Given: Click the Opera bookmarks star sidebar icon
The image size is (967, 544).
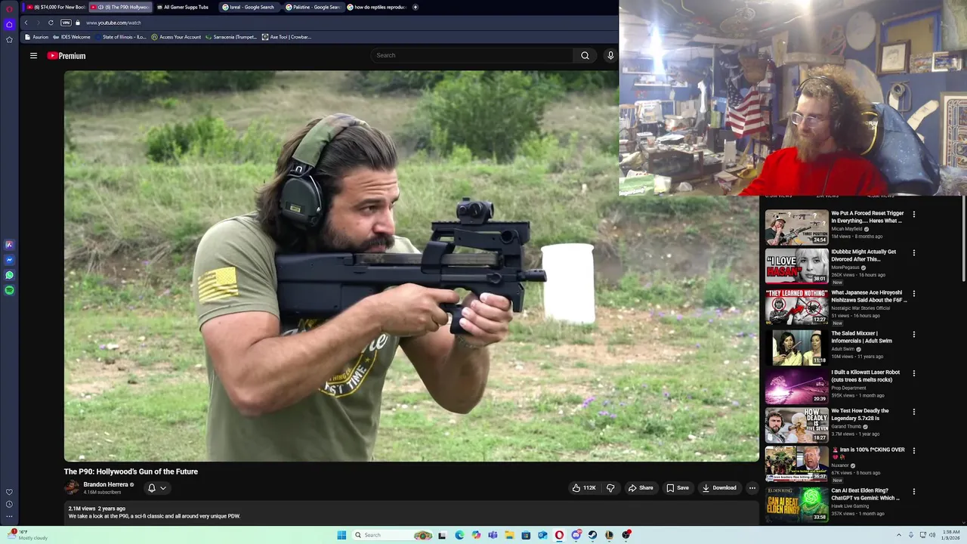Looking at the screenshot, I should 9,39.
